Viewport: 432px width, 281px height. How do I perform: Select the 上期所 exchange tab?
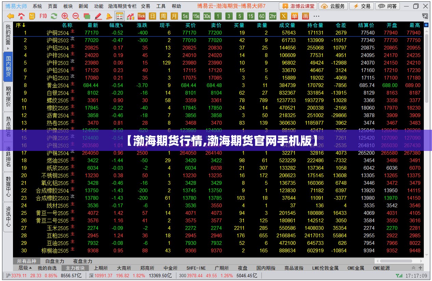point(101,268)
